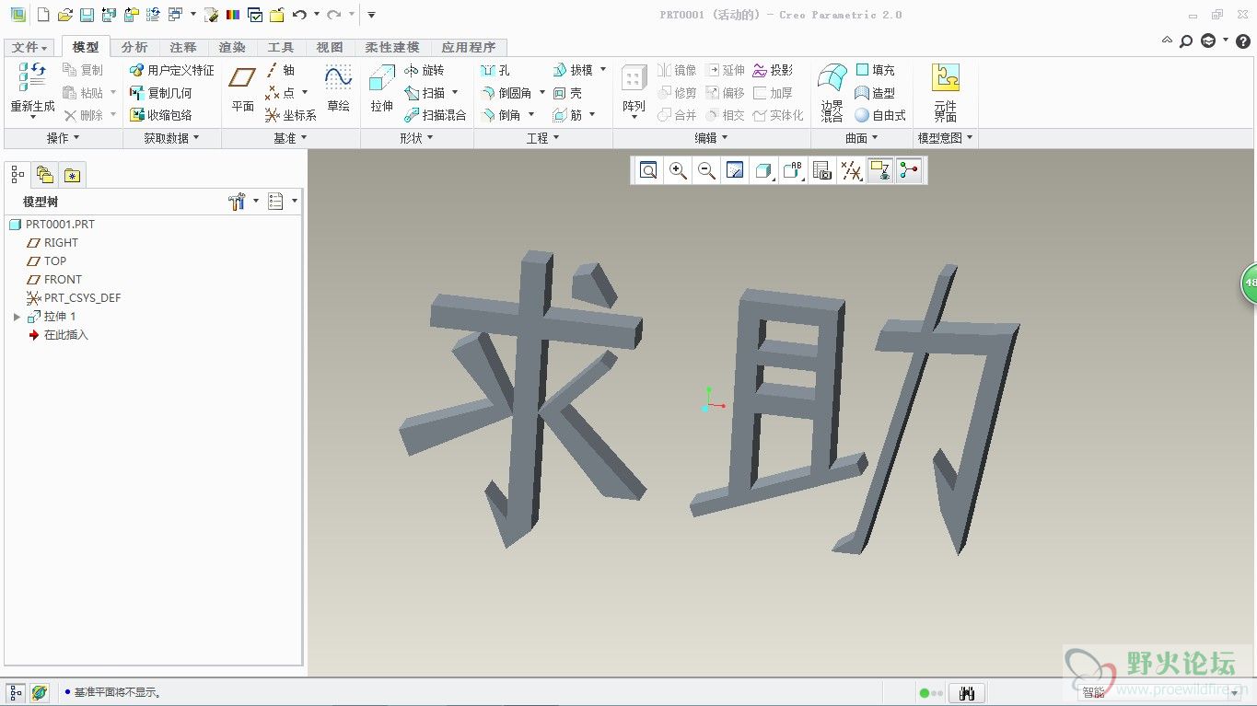Image resolution: width=1257 pixels, height=706 pixels.
Task: Open the view manager icon
Action: tap(821, 170)
